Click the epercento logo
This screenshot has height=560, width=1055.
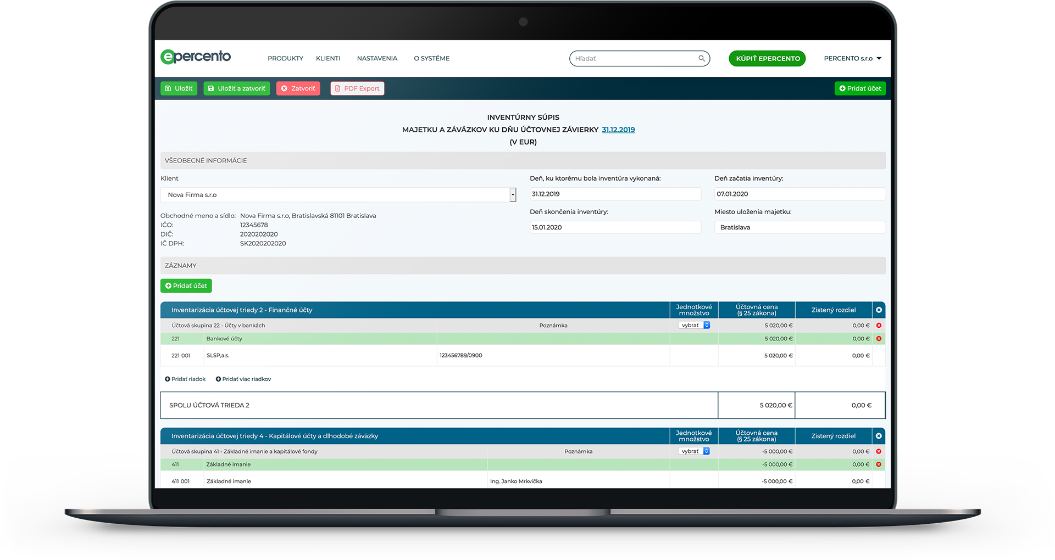point(196,57)
